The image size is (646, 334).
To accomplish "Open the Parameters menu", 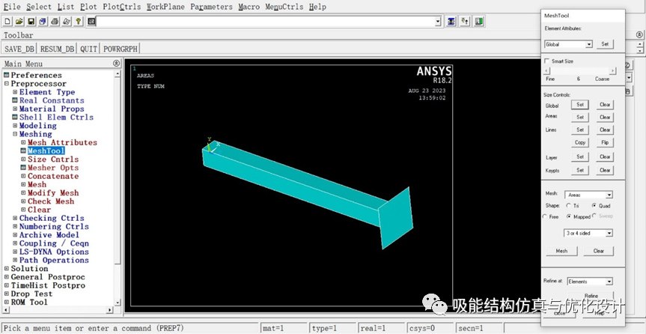I will click(x=211, y=7).
